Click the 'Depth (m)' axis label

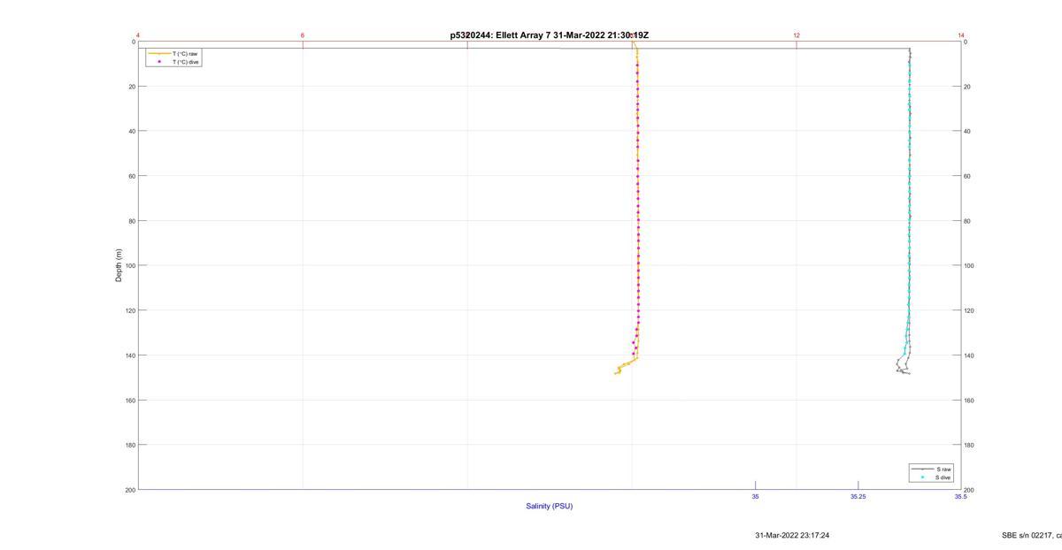(119, 265)
